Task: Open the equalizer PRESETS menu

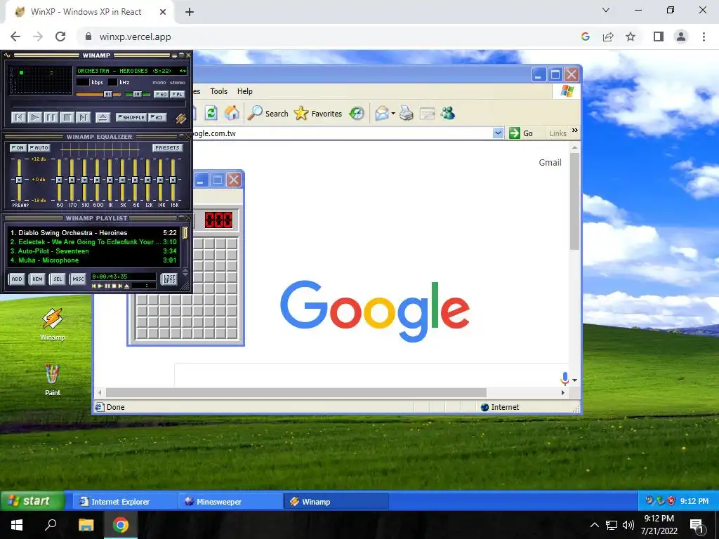Action: click(x=167, y=147)
